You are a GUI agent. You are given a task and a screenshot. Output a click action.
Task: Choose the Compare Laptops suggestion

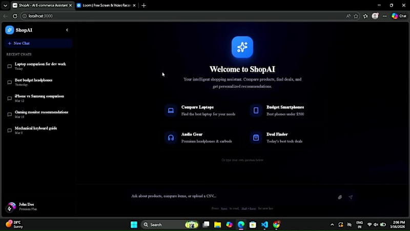click(201, 110)
